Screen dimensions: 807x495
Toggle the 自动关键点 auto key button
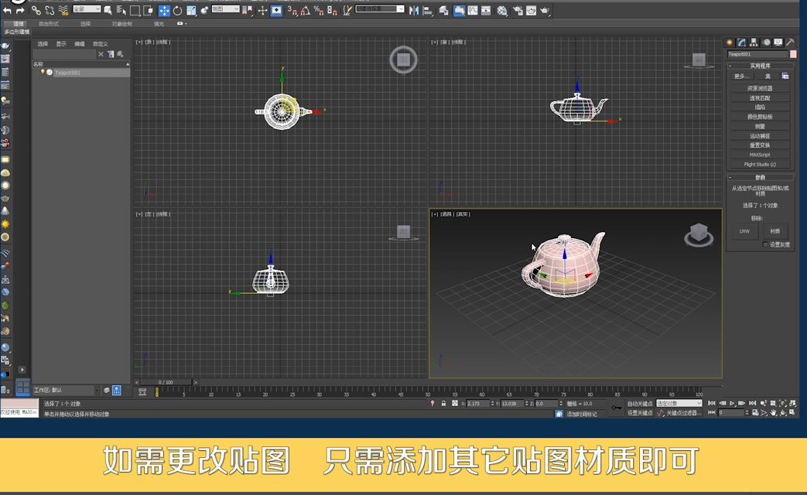(640, 404)
